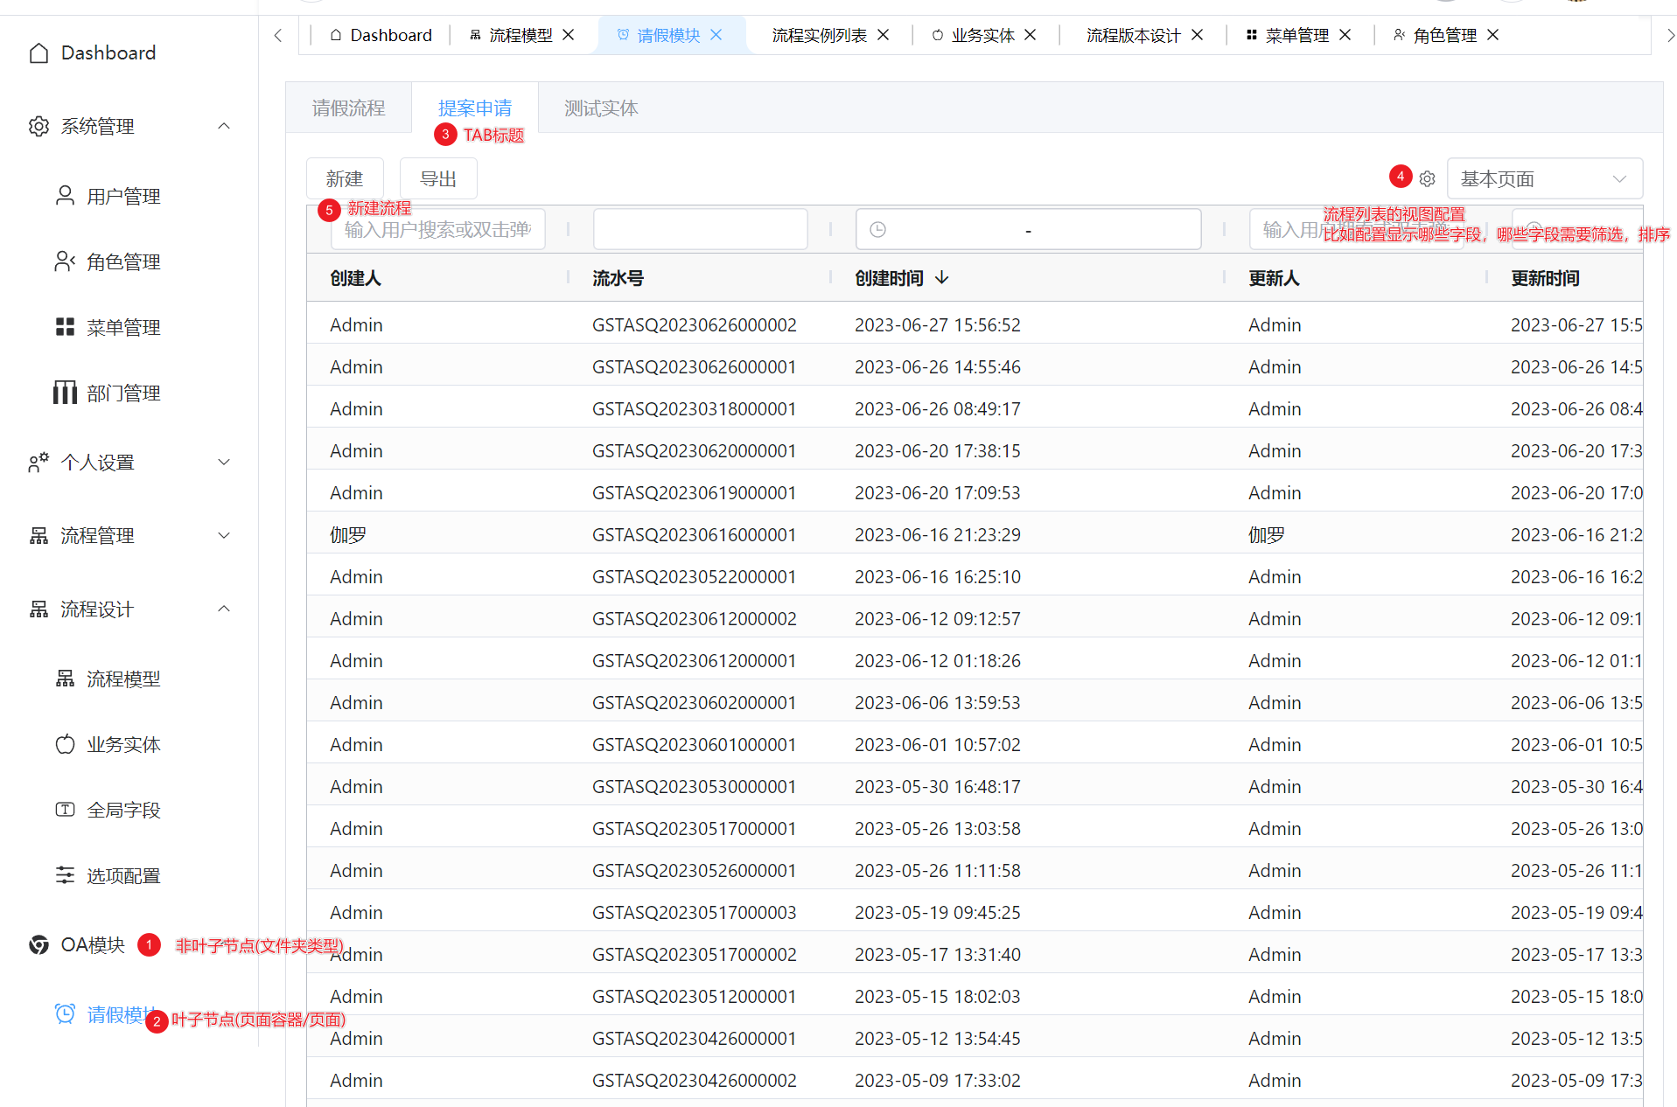Click the 流程模型 icon in sidebar
This screenshot has width=1677, height=1107.
point(65,679)
